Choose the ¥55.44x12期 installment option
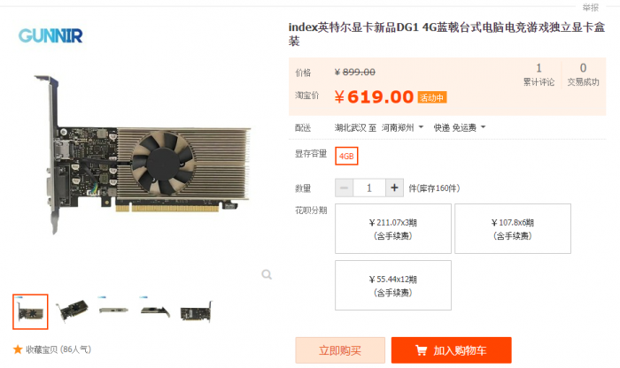Screen dimensions: 620x368 (x=393, y=285)
